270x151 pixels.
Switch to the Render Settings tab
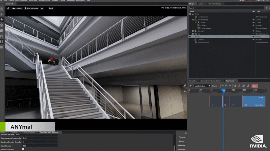pos(214,4)
